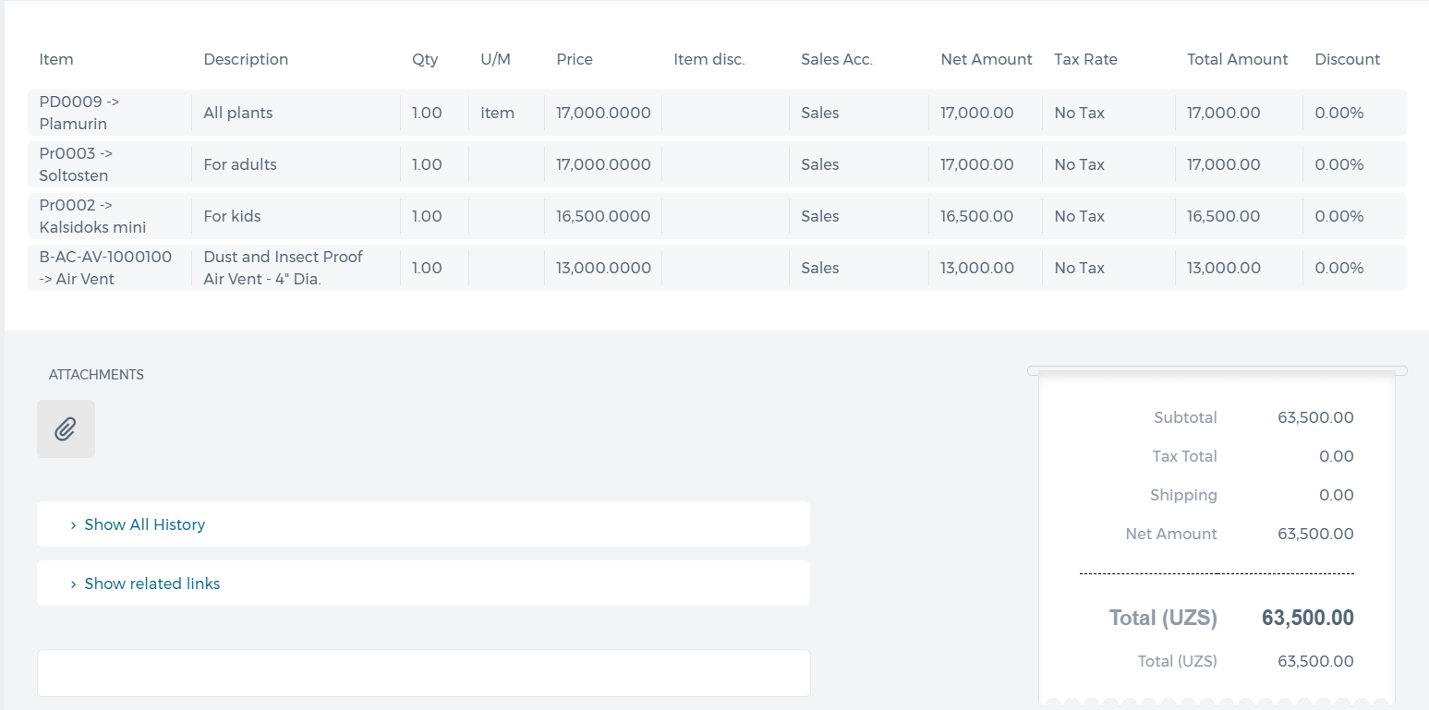Click 'Dust and Insect Proof Air Vent' description
1429x710 pixels.
[x=296, y=268]
